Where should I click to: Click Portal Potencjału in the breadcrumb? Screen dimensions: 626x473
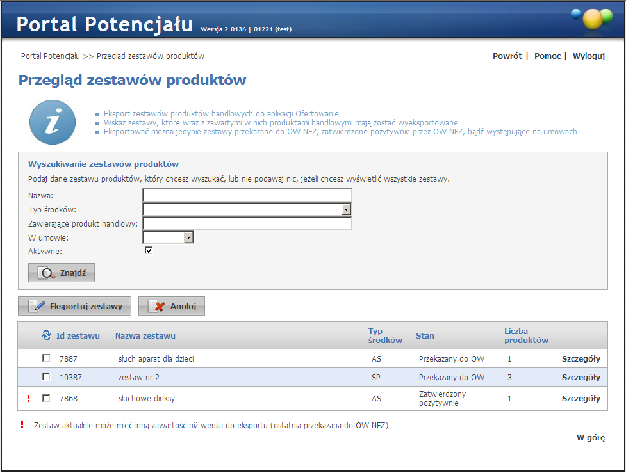(x=51, y=56)
